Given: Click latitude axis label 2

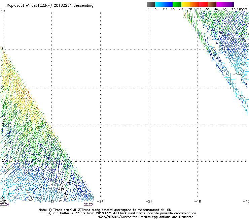Looking at the screenshot, I should click(3, 161).
